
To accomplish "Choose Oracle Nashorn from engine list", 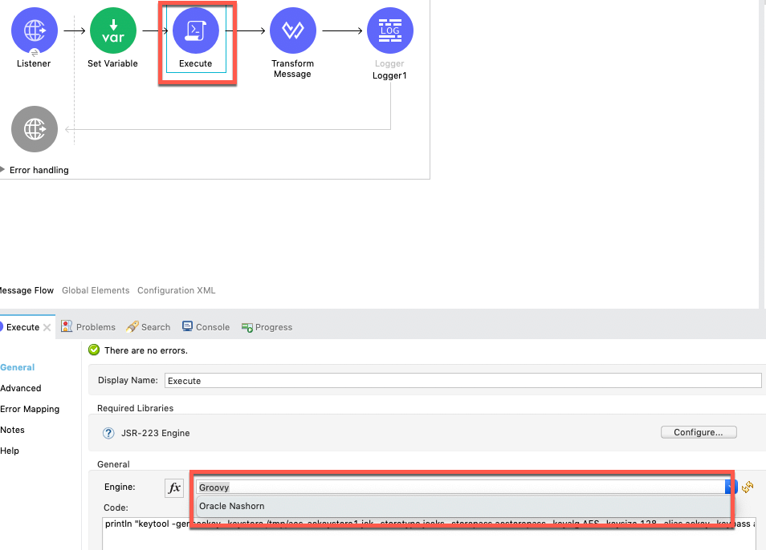I will (x=232, y=506).
